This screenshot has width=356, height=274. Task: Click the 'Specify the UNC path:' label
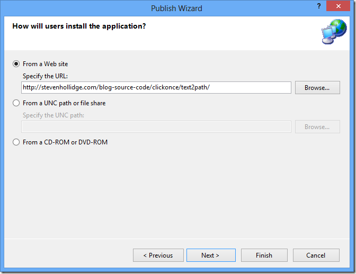[54, 115]
